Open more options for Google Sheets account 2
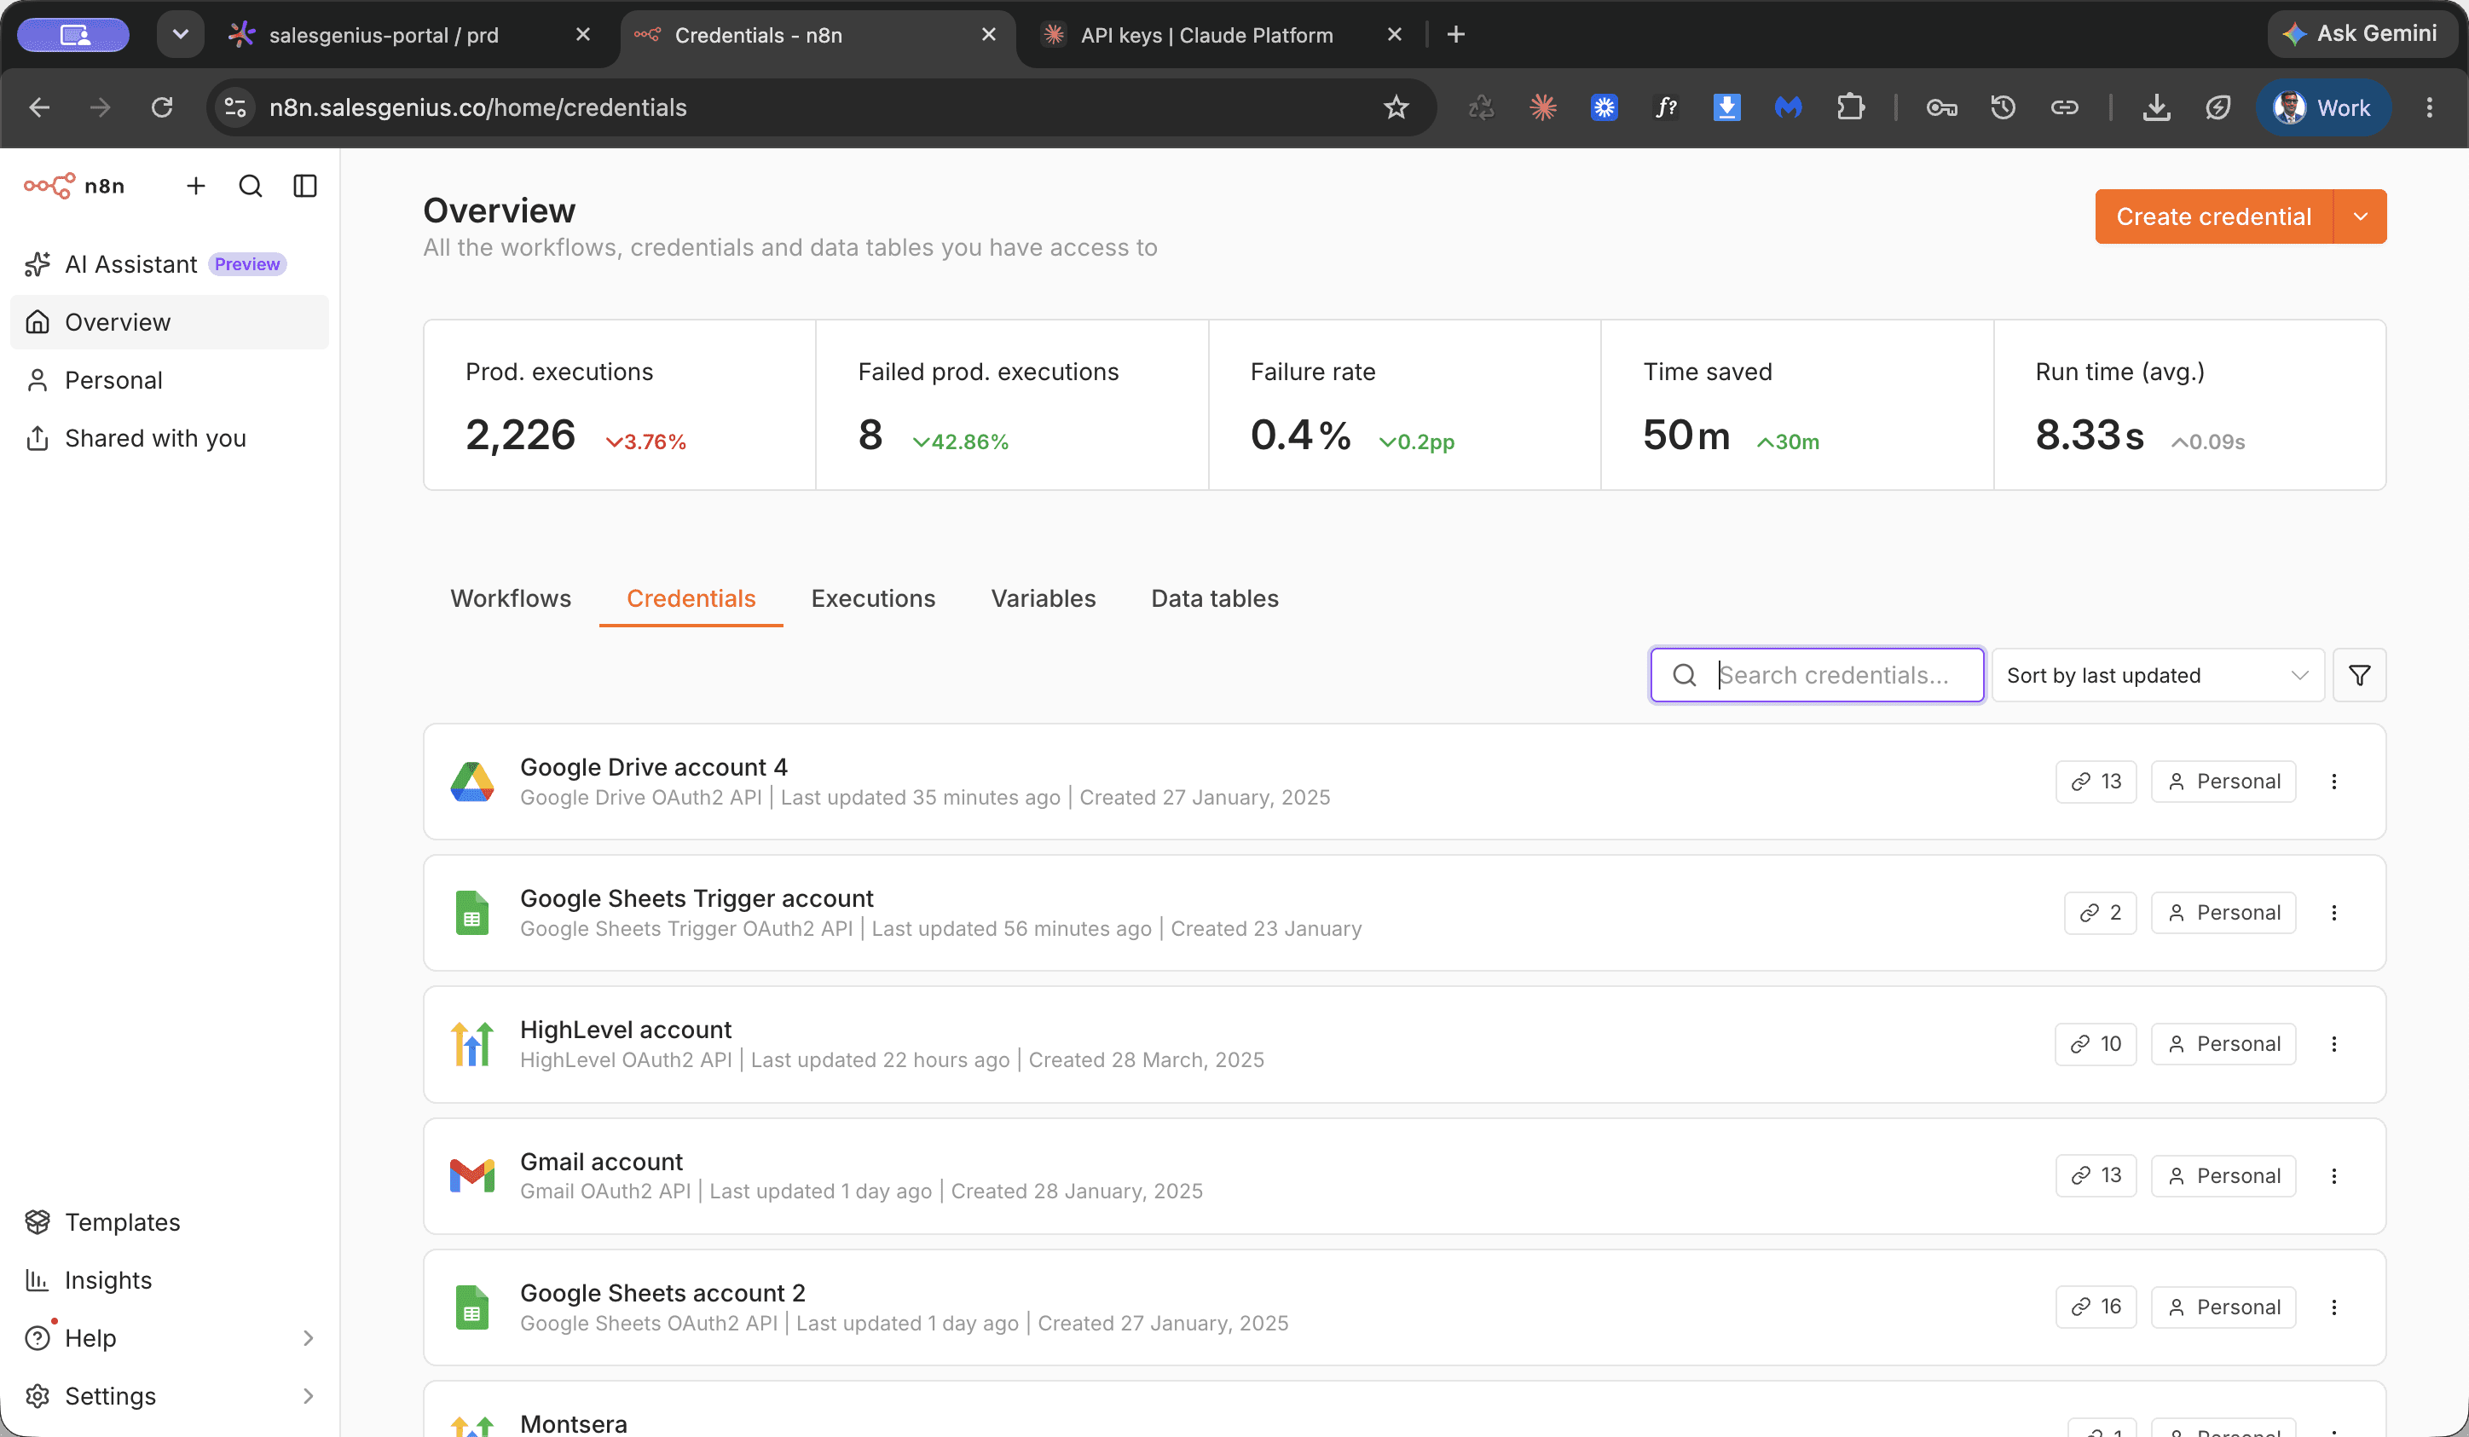The image size is (2469, 1437). [x=2333, y=1307]
